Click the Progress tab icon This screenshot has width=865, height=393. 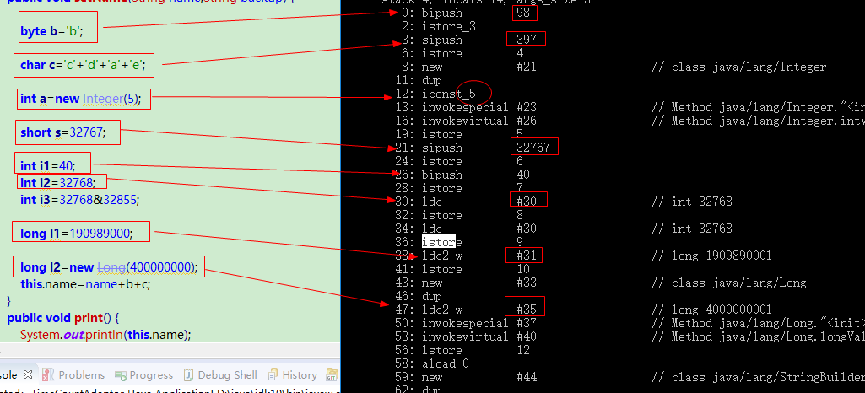coord(121,376)
